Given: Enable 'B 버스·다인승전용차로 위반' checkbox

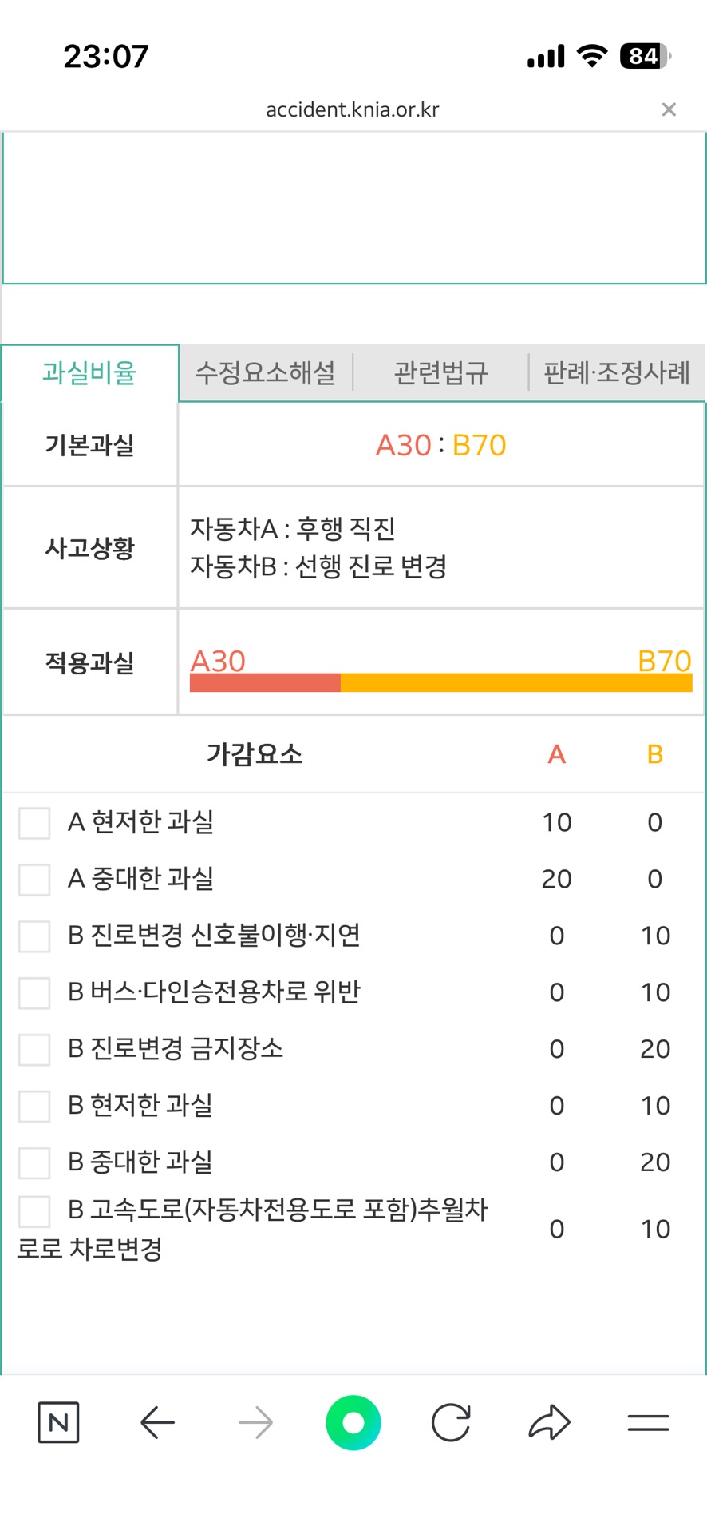Looking at the screenshot, I should (34, 992).
